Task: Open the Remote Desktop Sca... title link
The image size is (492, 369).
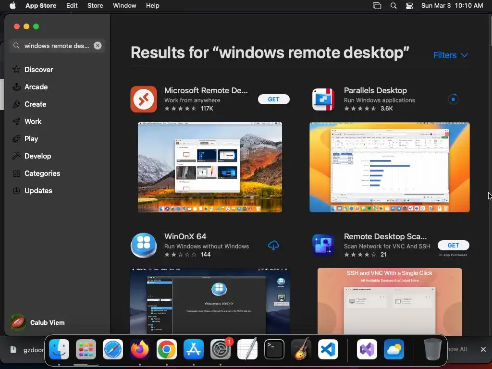Action: pyautogui.click(x=385, y=236)
